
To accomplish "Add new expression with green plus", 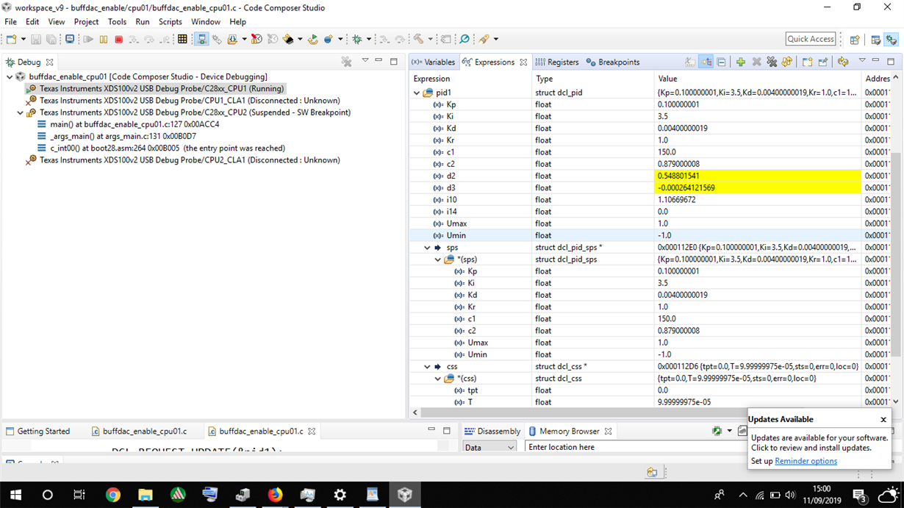I will (740, 62).
